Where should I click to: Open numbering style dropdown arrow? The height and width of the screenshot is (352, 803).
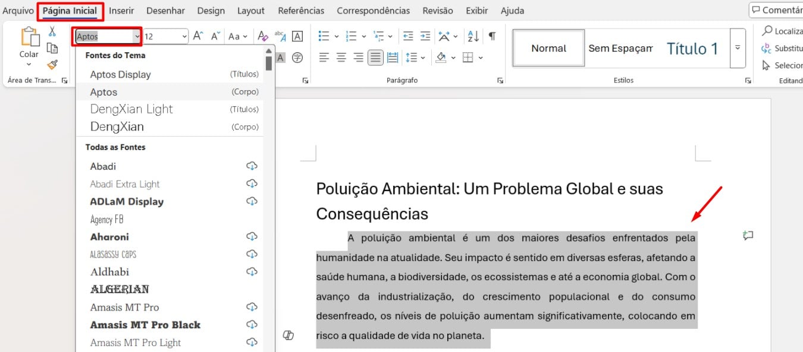(365, 37)
